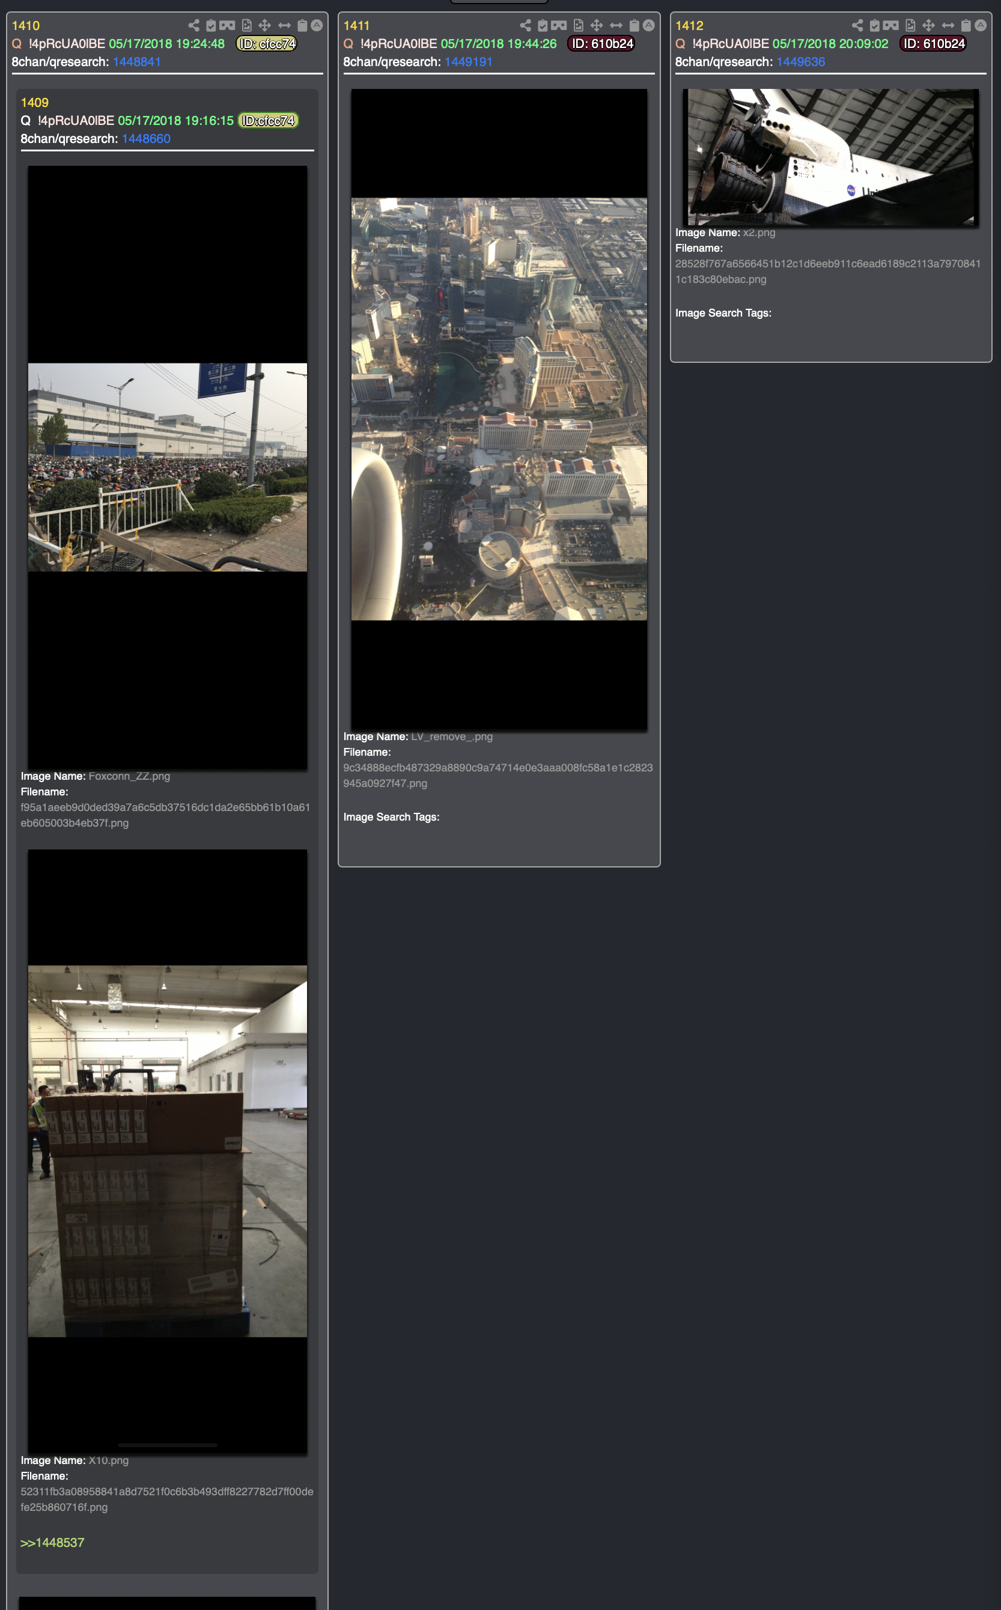
Task: Open the x2.png space shuttle photo
Action: click(831, 157)
